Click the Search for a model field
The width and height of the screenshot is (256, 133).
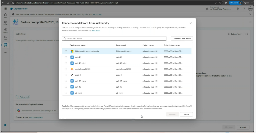(114, 39)
